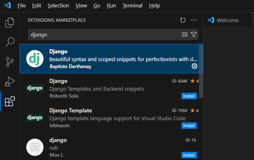Image resolution: width=254 pixels, height=160 pixels.
Task: Open the manage gear for Django extension
Action: tap(195, 66)
